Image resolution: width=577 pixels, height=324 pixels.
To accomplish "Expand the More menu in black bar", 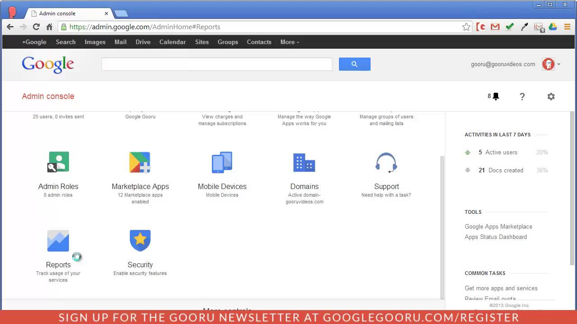I will click(x=289, y=42).
